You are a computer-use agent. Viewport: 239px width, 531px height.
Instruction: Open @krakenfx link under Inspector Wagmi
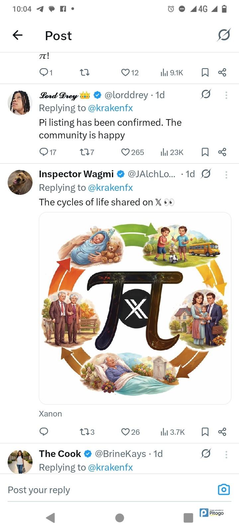tap(110, 188)
